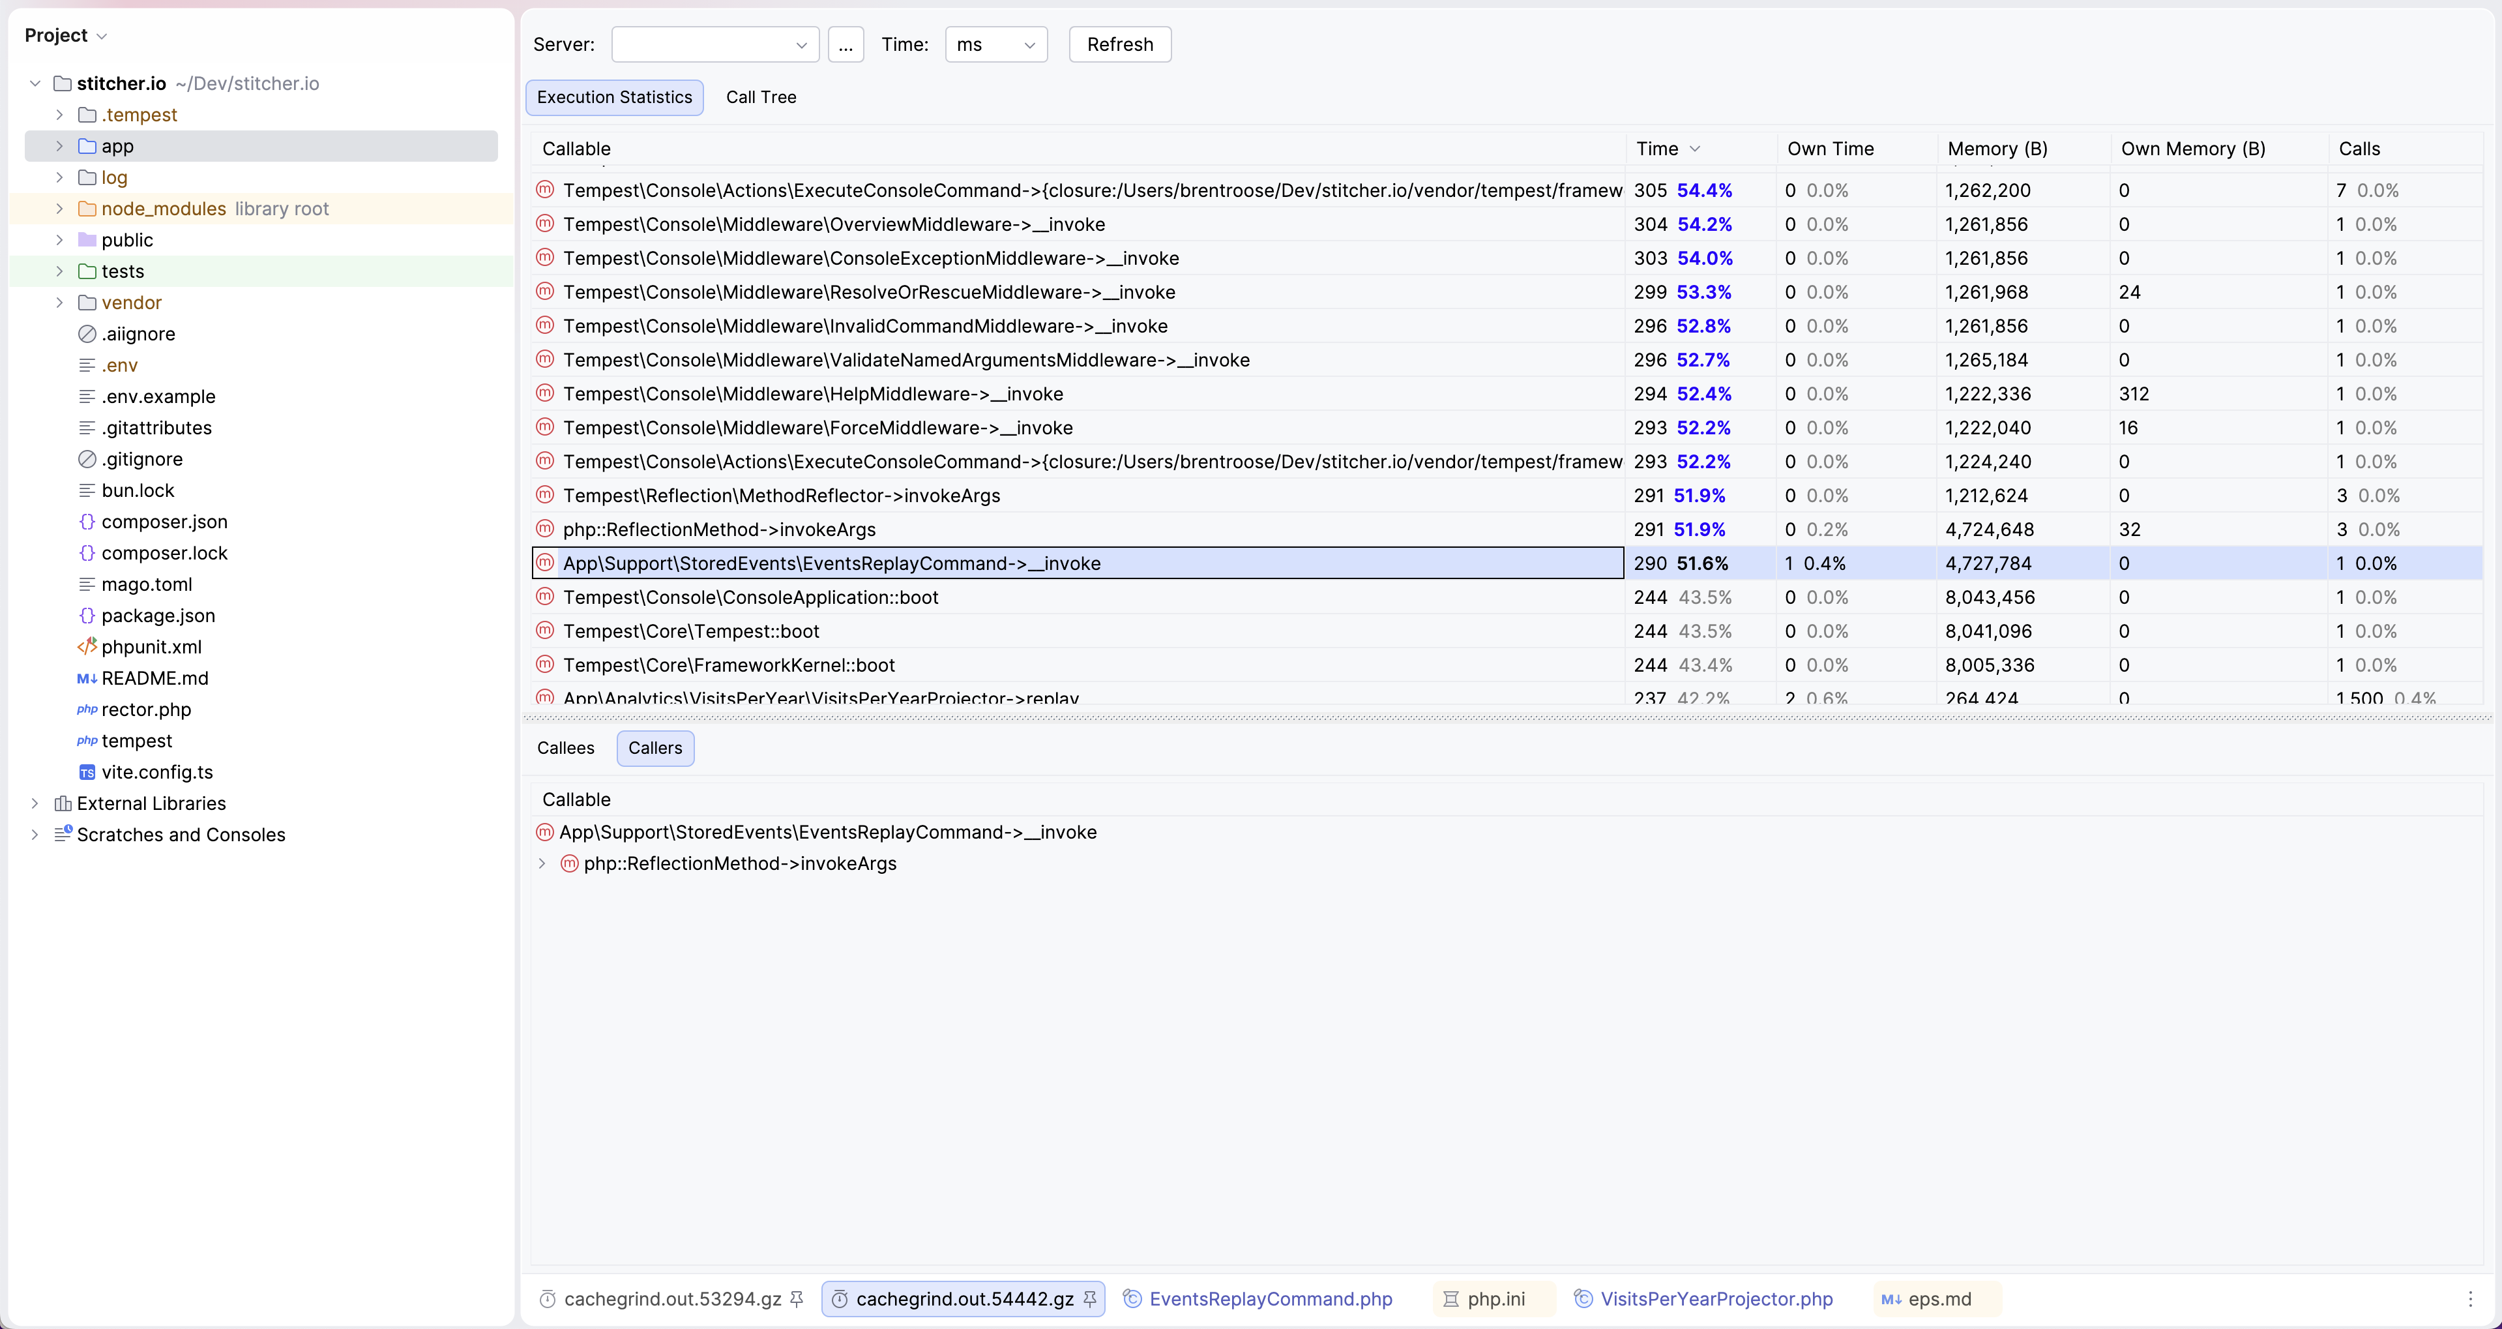Screen dimensions: 2502x1329
Task: Switch to the Callees view
Action: click(x=565, y=748)
